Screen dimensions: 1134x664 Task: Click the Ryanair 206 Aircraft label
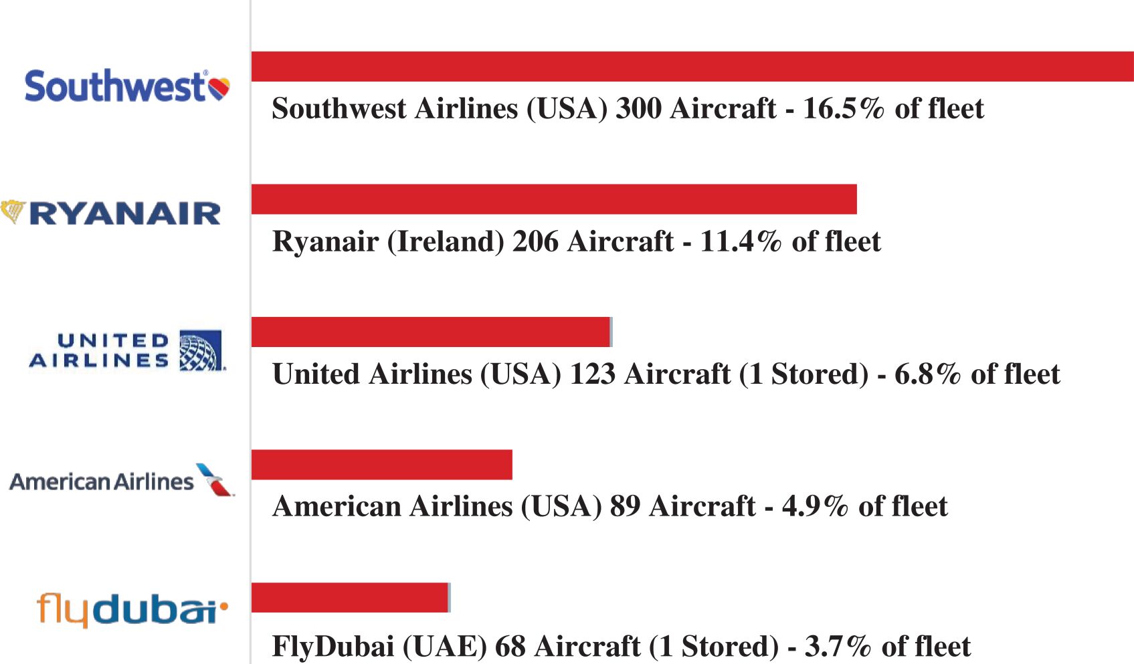pos(576,241)
